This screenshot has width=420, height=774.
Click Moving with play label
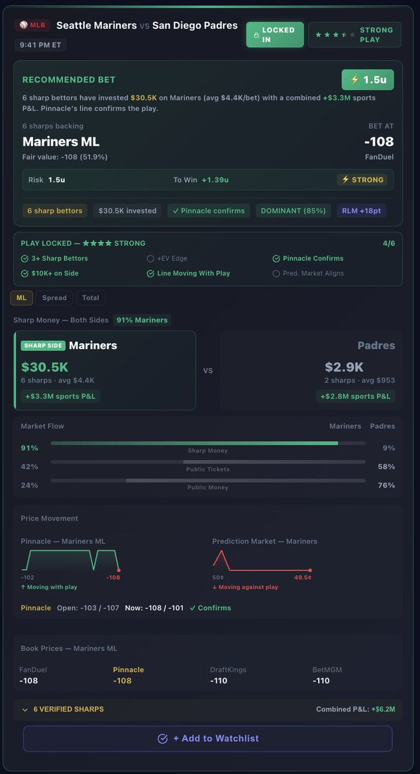click(x=49, y=587)
